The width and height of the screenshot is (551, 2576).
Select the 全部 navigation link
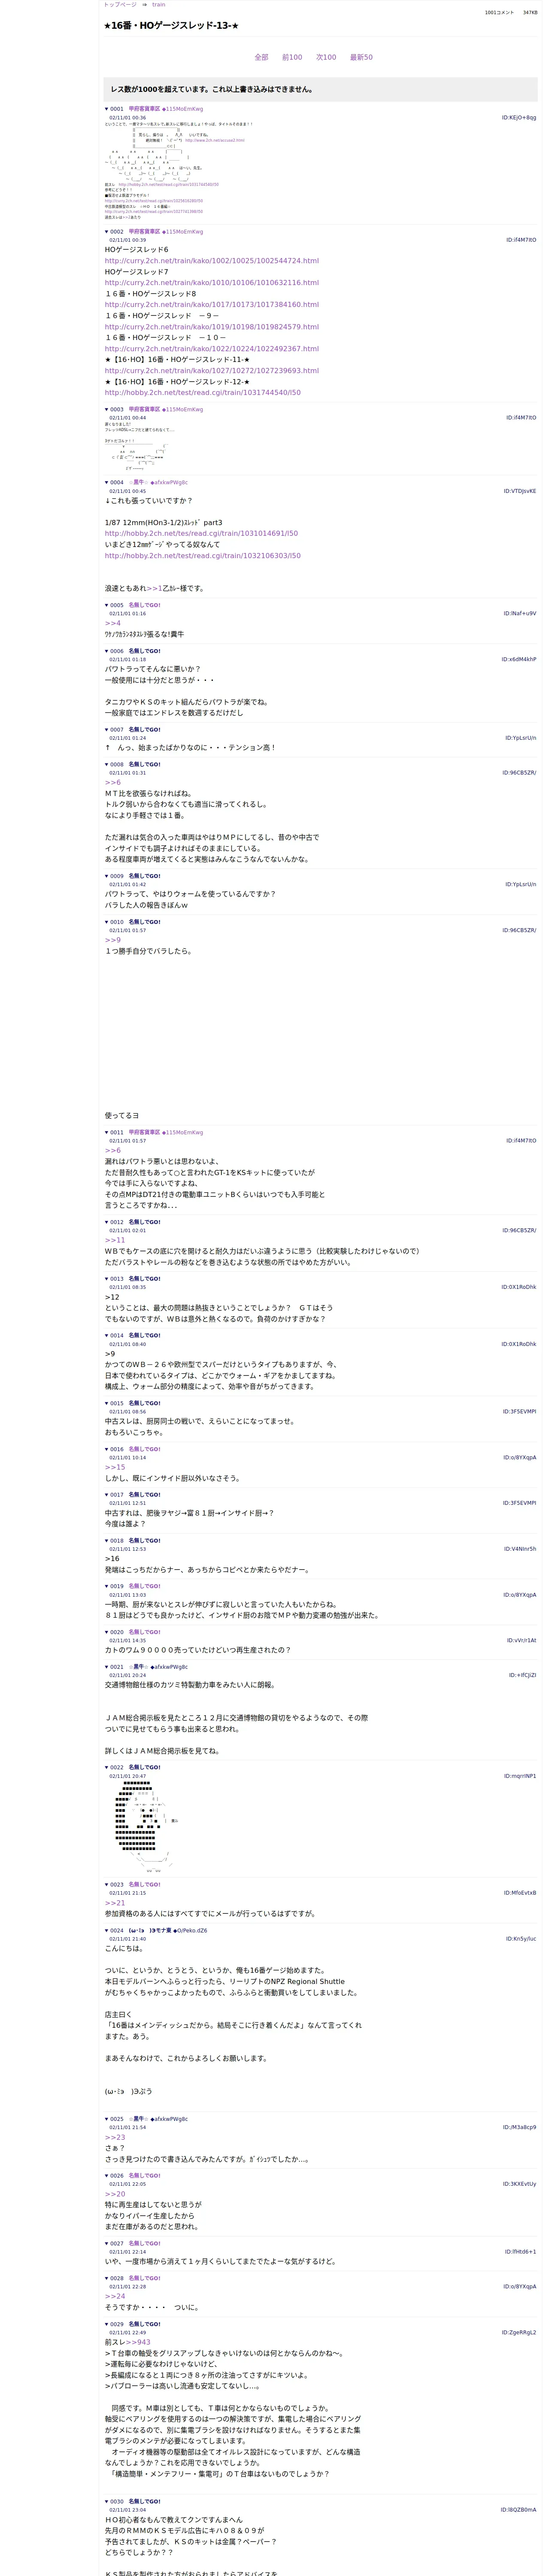click(261, 57)
